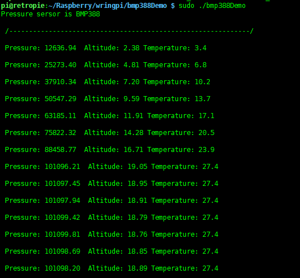Click pressure value 12636.94

click(x=60, y=48)
